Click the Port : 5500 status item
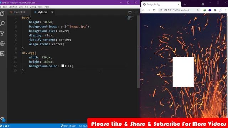 coord(68,126)
